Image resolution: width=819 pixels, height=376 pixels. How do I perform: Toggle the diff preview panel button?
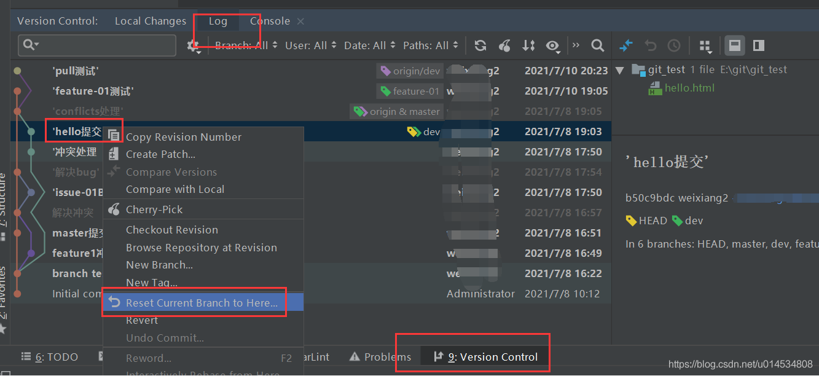(759, 45)
